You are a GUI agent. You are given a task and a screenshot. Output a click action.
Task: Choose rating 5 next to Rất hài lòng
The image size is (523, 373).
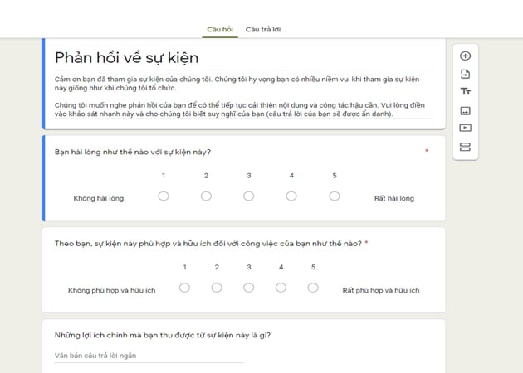click(x=335, y=196)
